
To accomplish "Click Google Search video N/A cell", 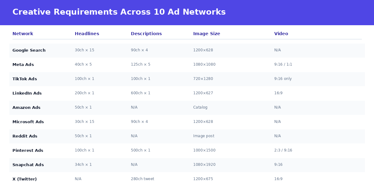I will (x=277, y=50).
